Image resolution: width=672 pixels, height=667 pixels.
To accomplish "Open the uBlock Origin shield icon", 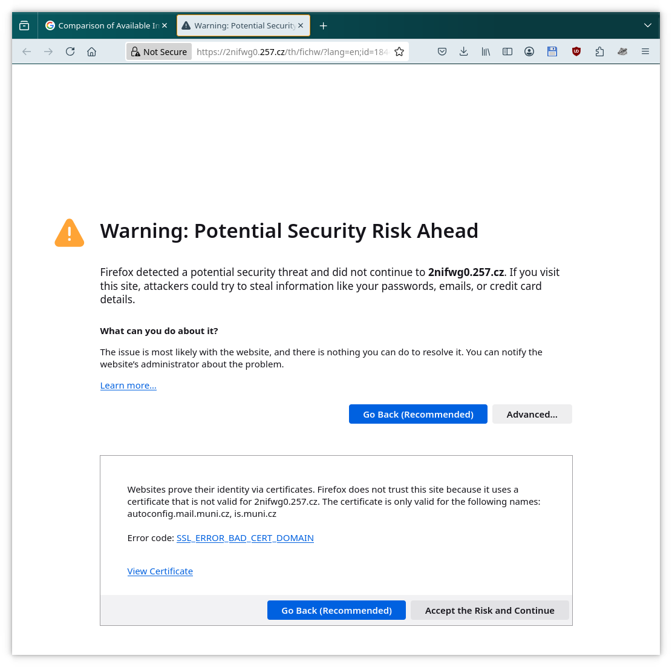I will (x=576, y=52).
